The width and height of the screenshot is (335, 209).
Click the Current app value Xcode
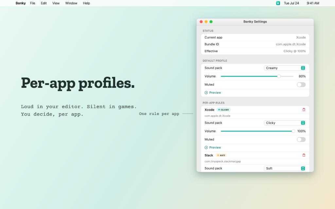click(x=301, y=37)
